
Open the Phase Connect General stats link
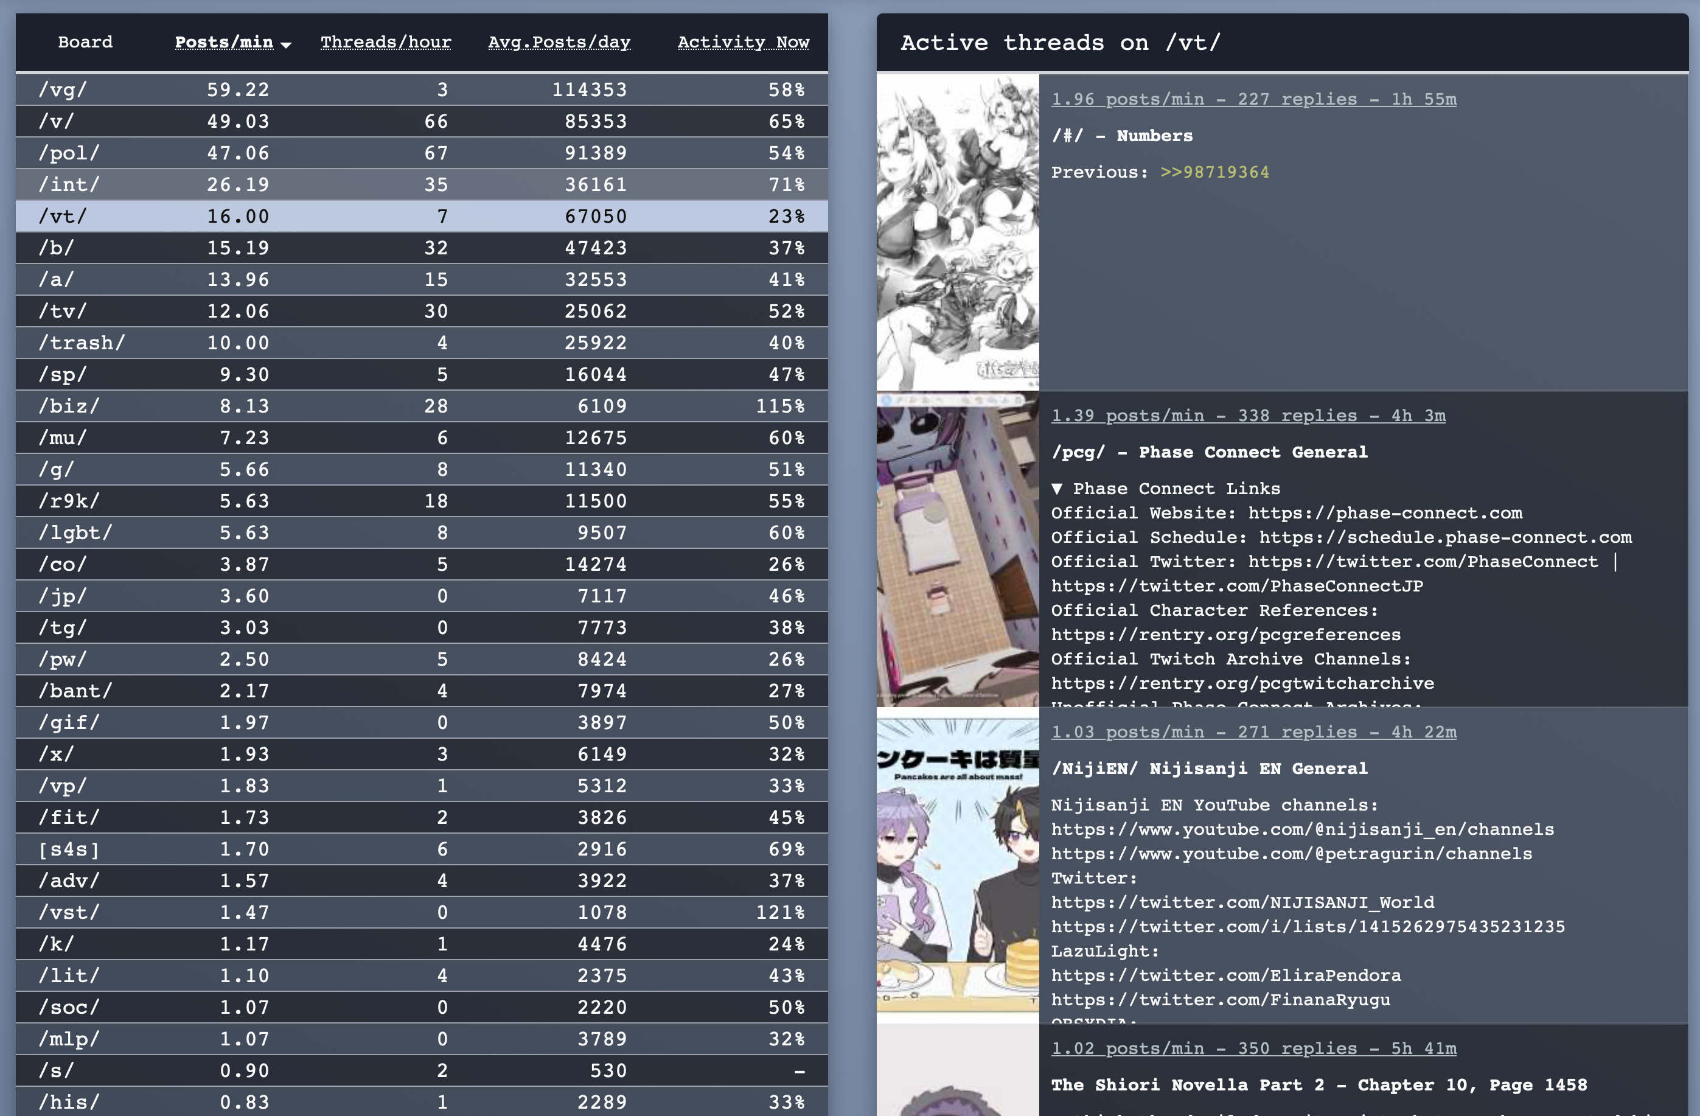tap(1247, 416)
